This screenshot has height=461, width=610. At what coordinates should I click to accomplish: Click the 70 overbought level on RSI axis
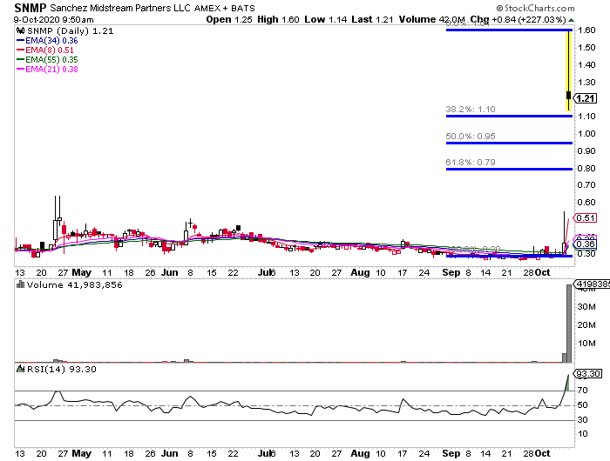point(582,391)
